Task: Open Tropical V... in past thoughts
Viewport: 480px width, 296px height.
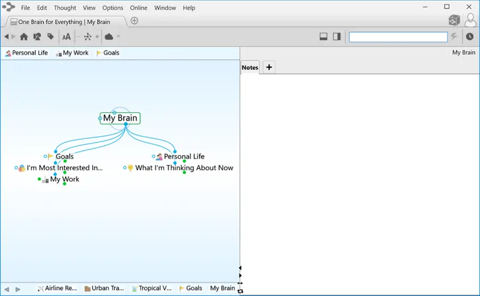Action: 151,289
